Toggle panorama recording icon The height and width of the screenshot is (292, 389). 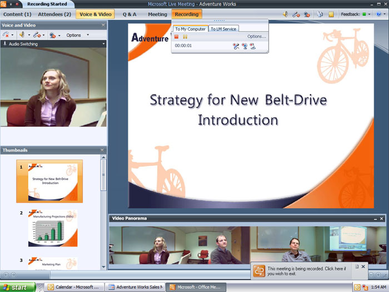pyautogui.click(x=253, y=46)
